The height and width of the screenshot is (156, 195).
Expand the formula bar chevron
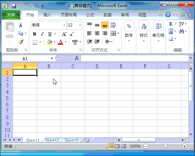coord(191,58)
